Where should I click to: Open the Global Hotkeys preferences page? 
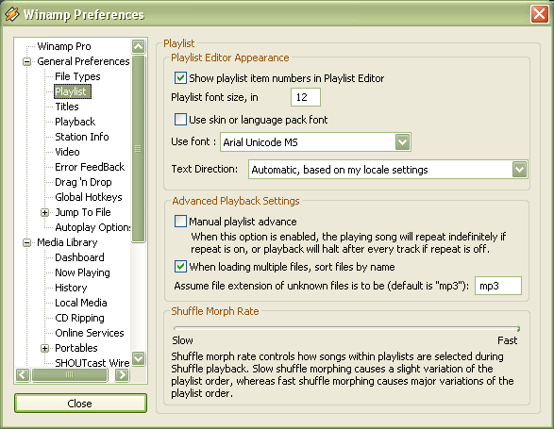point(89,197)
